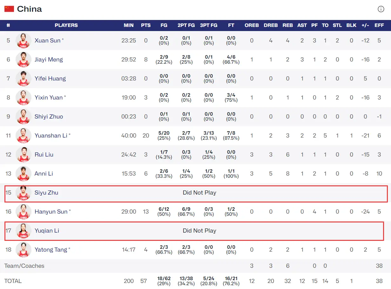Click Yuqian Li's player photo
This screenshot has width=391, height=289.
(23, 231)
